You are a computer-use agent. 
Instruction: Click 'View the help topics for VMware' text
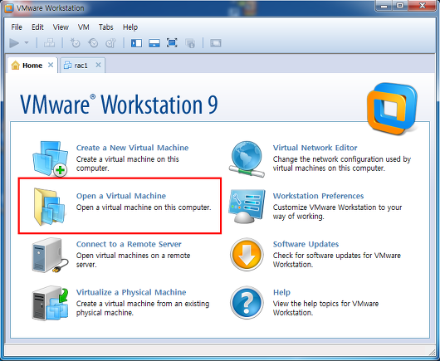click(x=325, y=304)
